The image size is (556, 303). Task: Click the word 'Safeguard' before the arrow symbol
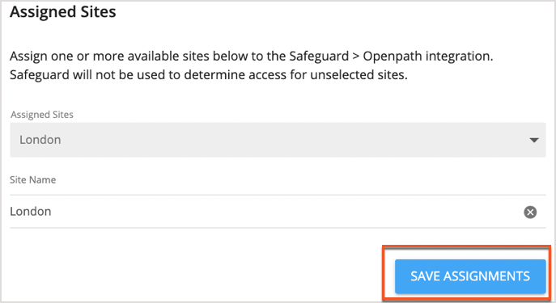click(319, 56)
